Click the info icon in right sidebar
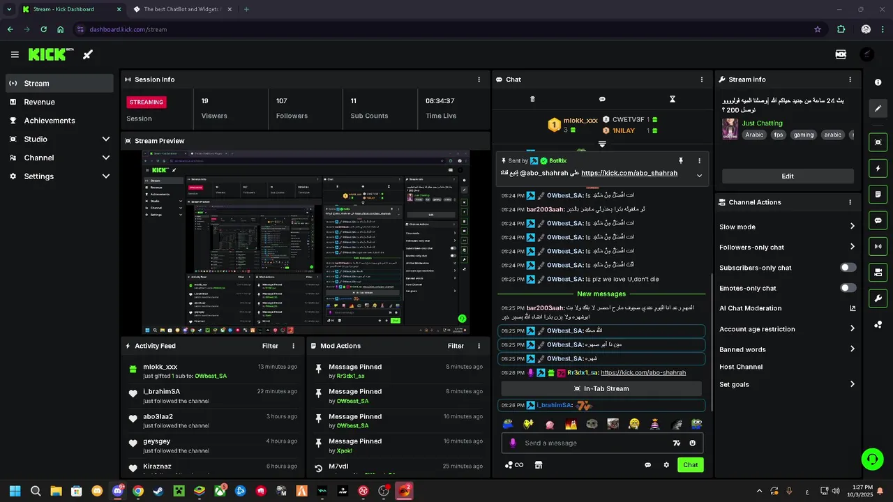The width and height of the screenshot is (893, 502). coord(878,82)
